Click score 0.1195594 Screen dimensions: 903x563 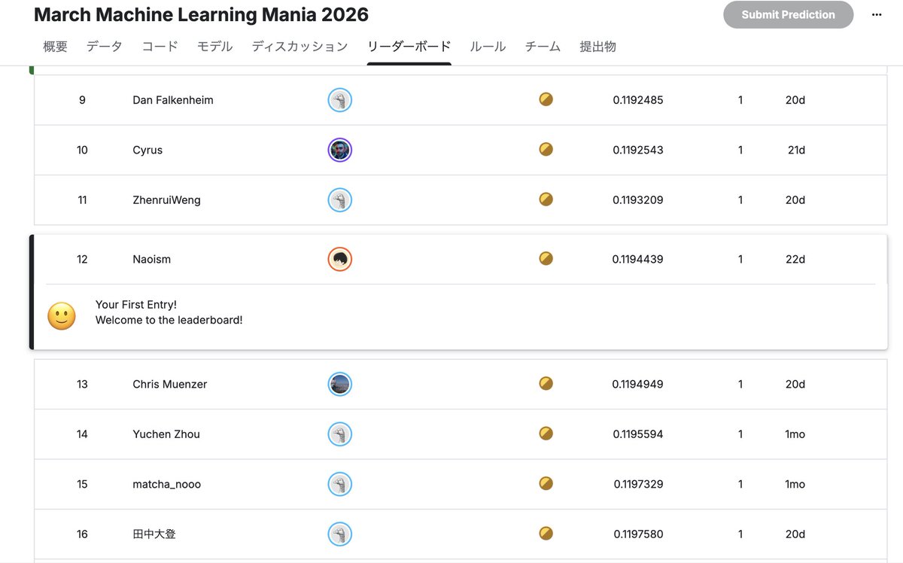pyautogui.click(x=638, y=434)
